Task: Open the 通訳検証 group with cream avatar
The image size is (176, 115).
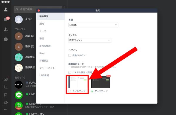Action: pyautogui.click(x=19, y=68)
